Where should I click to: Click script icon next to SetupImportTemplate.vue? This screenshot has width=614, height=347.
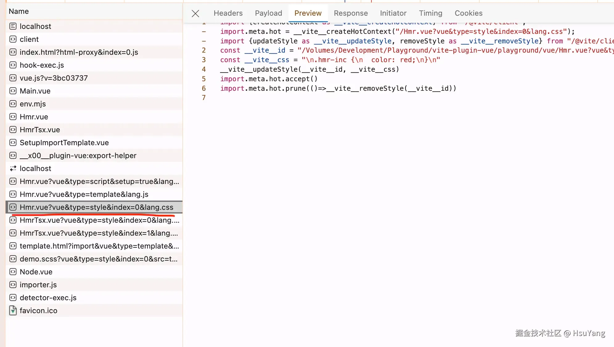pyautogui.click(x=13, y=142)
